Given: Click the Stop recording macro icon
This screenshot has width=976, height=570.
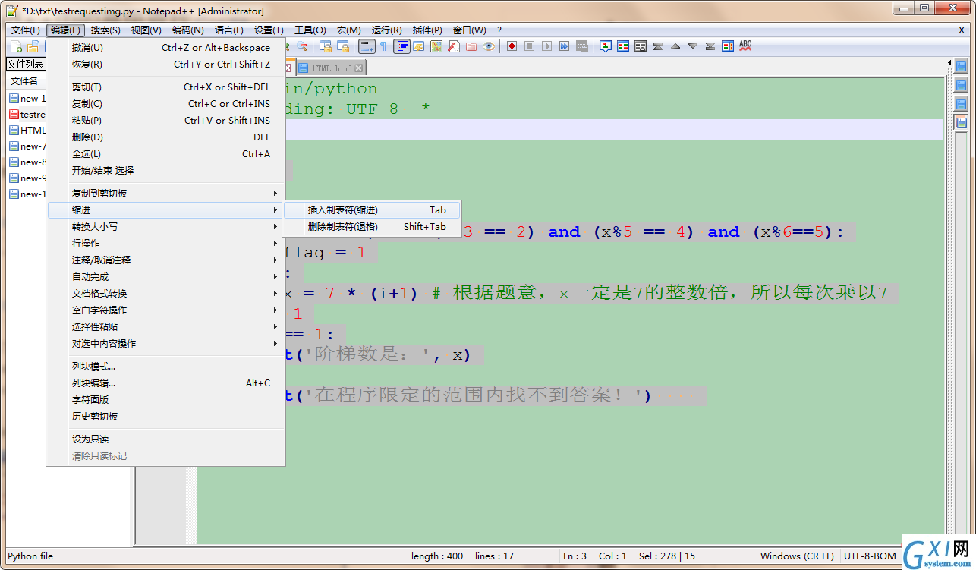Looking at the screenshot, I should [x=530, y=46].
